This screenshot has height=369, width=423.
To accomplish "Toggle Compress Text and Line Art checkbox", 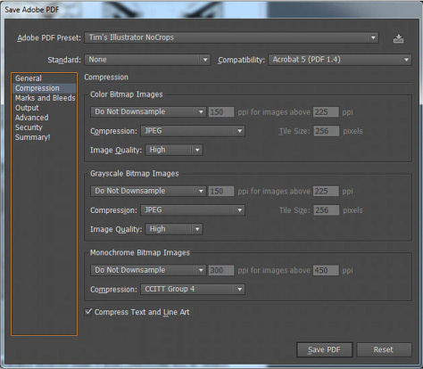I will [x=88, y=312].
